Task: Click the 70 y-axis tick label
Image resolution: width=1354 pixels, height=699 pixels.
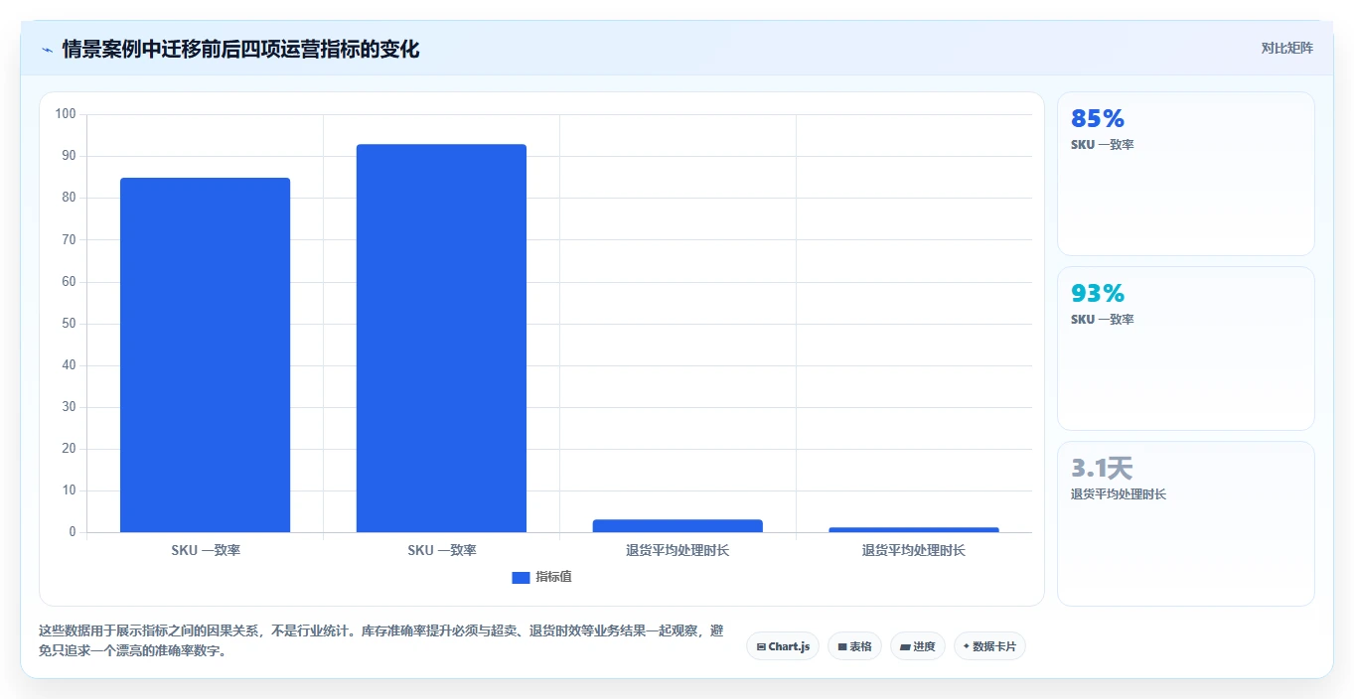Action: [x=69, y=239]
